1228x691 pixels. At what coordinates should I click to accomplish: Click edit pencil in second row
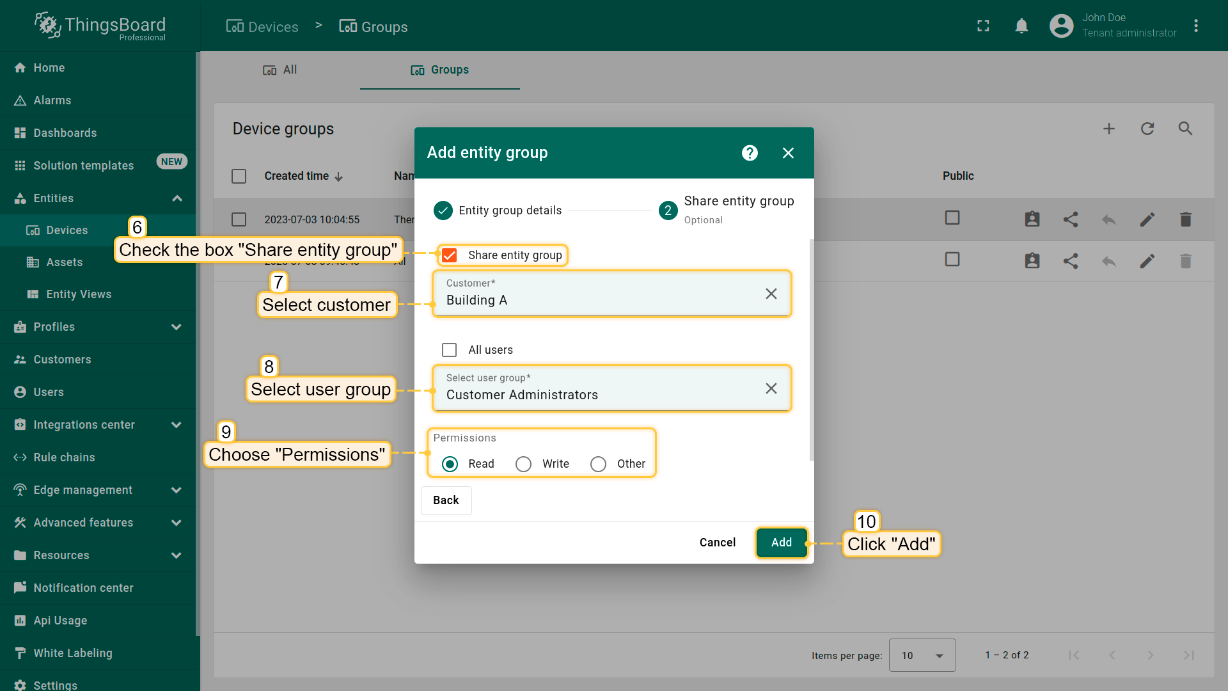(1147, 261)
